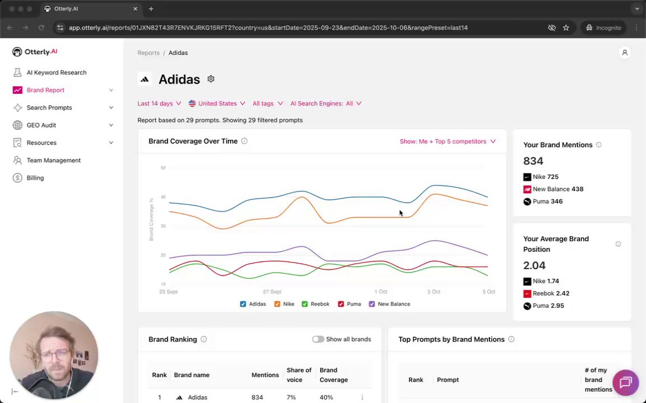Open Show: Me + Top 5 competitors dropdown

coord(447,142)
